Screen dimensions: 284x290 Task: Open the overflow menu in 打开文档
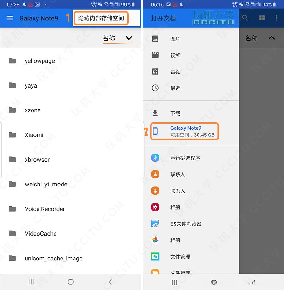(277, 18)
